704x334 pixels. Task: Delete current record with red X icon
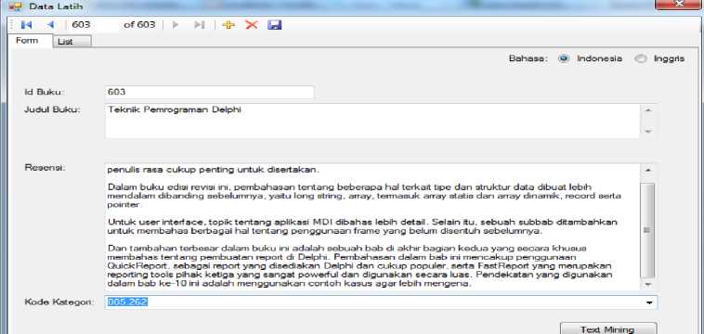252,25
